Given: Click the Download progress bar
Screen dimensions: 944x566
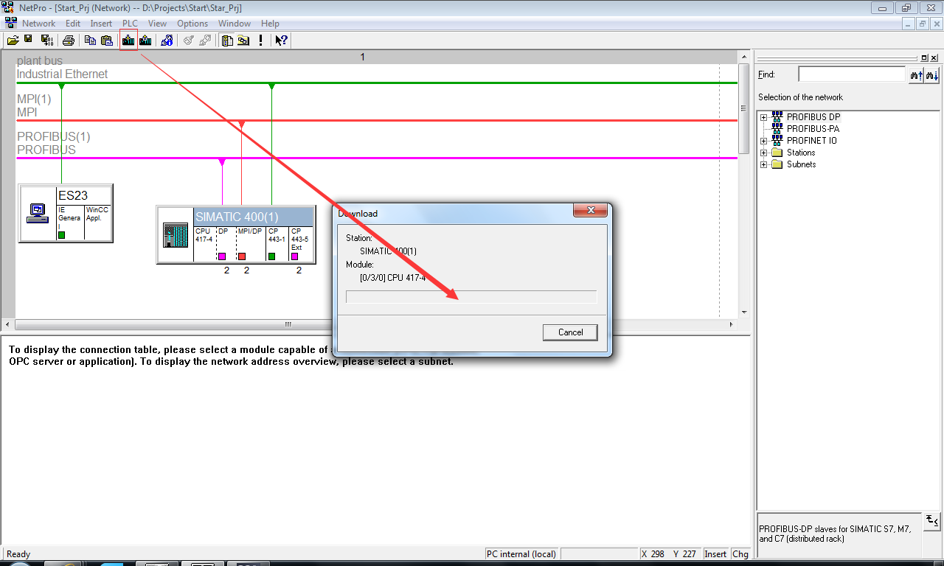Looking at the screenshot, I should pos(471,296).
